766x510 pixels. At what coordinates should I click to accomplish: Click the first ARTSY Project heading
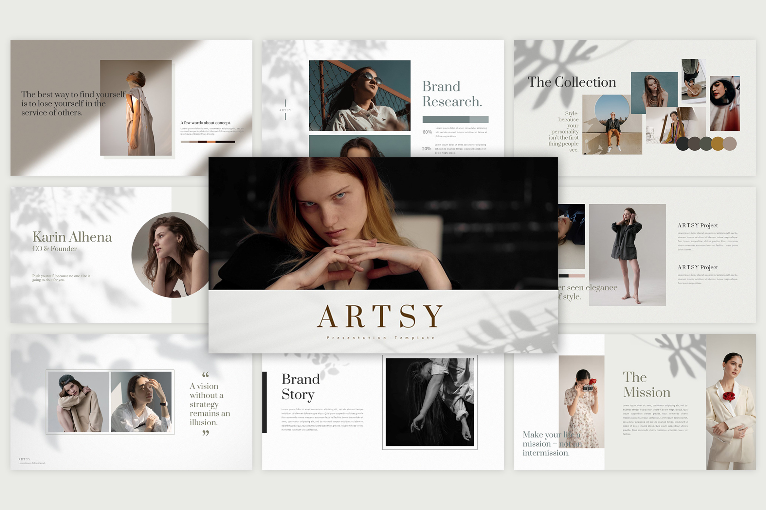(697, 225)
